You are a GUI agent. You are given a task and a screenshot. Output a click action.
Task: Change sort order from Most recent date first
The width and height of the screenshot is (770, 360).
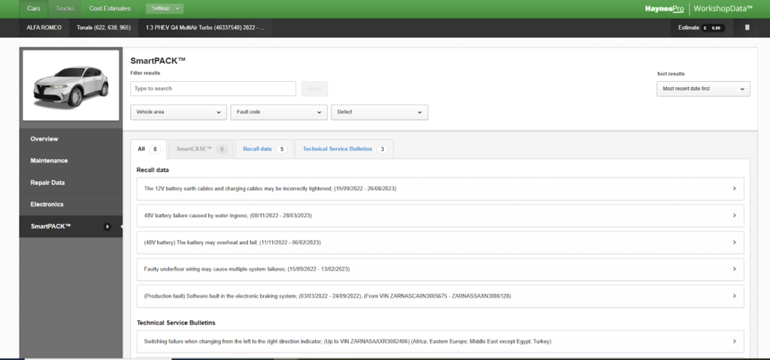[x=702, y=89]
